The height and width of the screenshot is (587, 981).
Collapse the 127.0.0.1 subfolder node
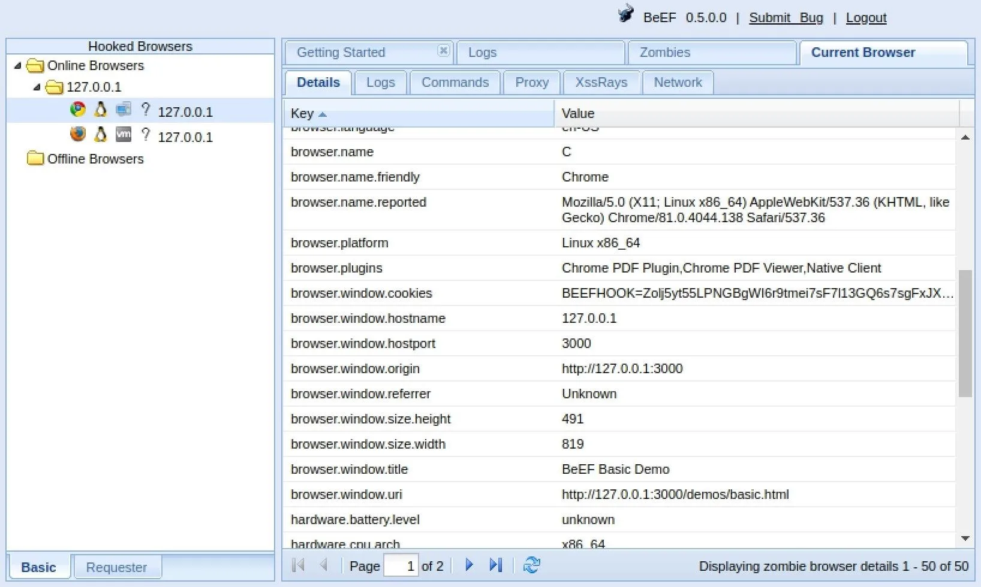point(37,87)
